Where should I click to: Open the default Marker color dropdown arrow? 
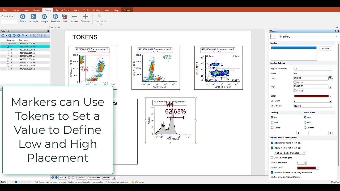point(317,168)
